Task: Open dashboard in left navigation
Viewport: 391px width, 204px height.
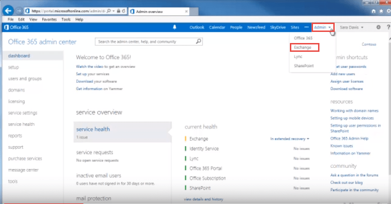Action: (x=19, y=56)
